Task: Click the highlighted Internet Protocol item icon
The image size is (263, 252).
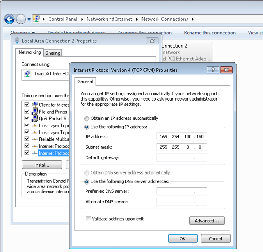Action: point(35,153)
